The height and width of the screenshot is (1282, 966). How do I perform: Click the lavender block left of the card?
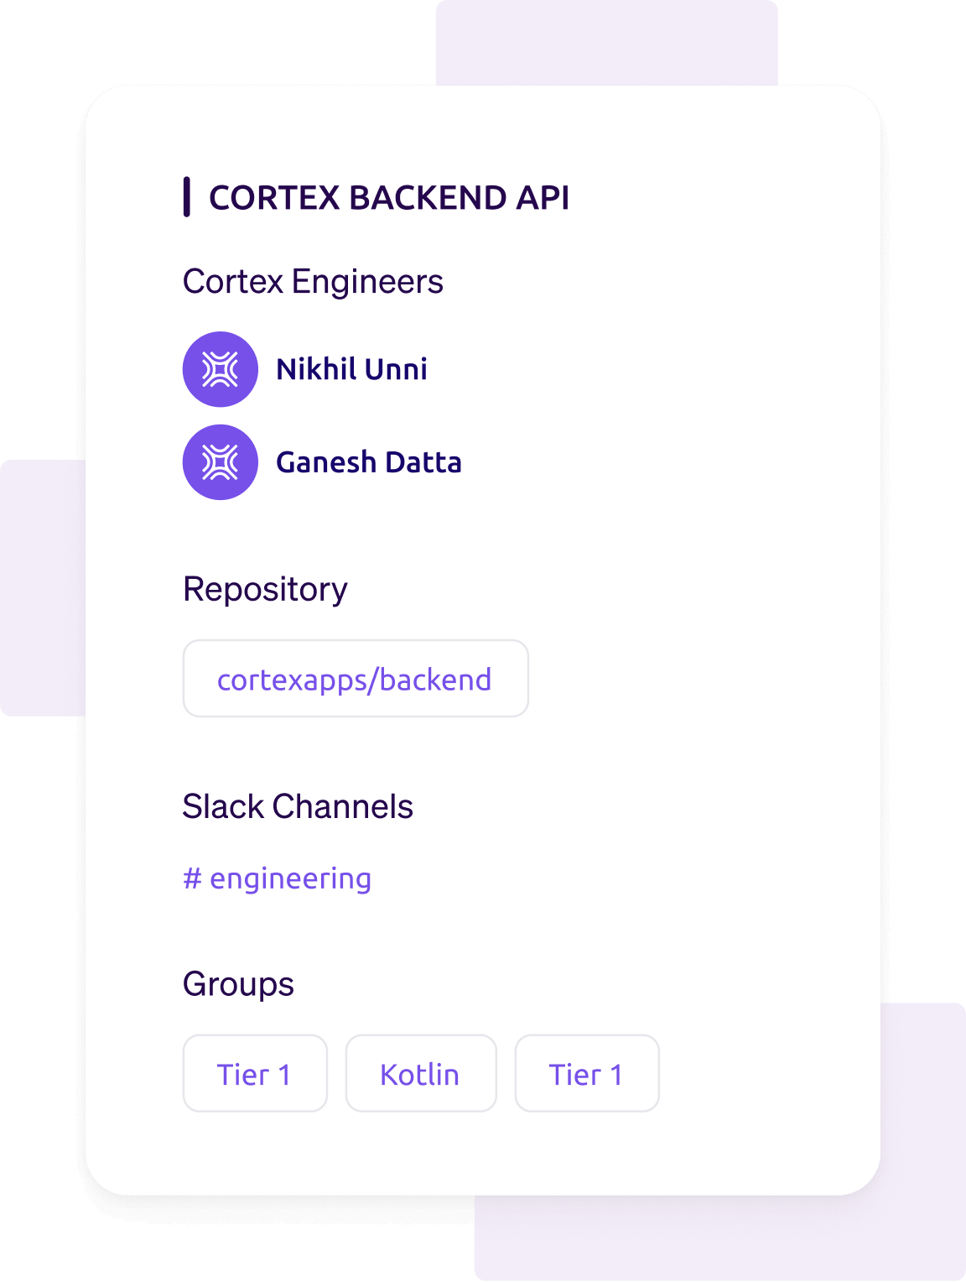coord(42,587)
